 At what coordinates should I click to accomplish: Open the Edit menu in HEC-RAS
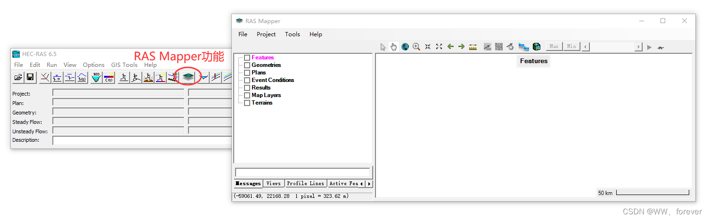[35, 65]
